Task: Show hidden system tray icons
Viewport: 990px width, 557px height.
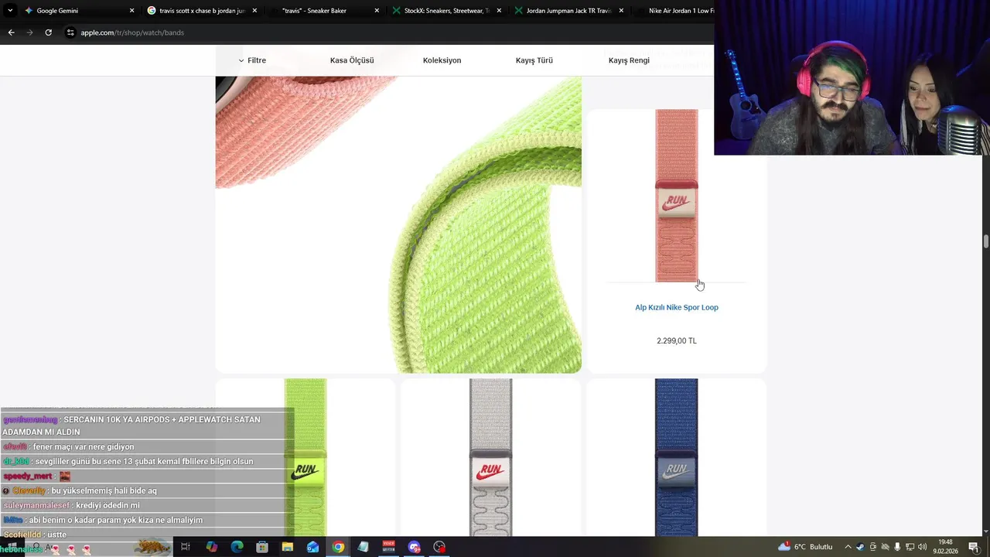Action: point(848,547)
